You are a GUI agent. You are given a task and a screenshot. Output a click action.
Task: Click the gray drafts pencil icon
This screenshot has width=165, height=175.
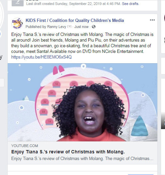pyautogui.click(x=18, y=3)
